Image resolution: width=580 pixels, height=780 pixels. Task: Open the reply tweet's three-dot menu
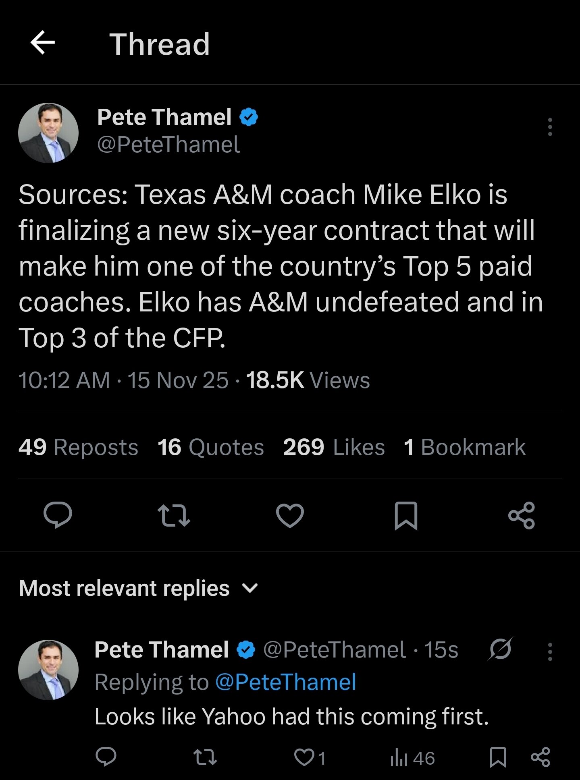[x=550, y=651]
